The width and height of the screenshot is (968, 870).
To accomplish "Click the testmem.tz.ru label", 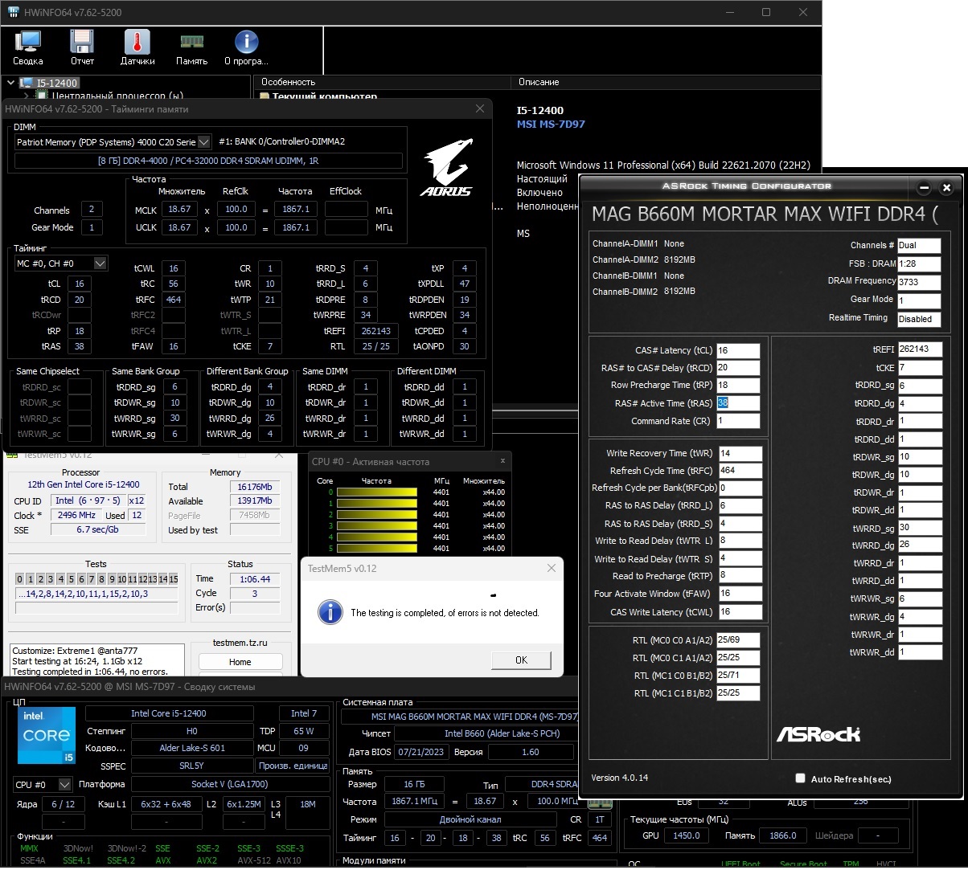I will pyautogui.click(x=240, y=643).
